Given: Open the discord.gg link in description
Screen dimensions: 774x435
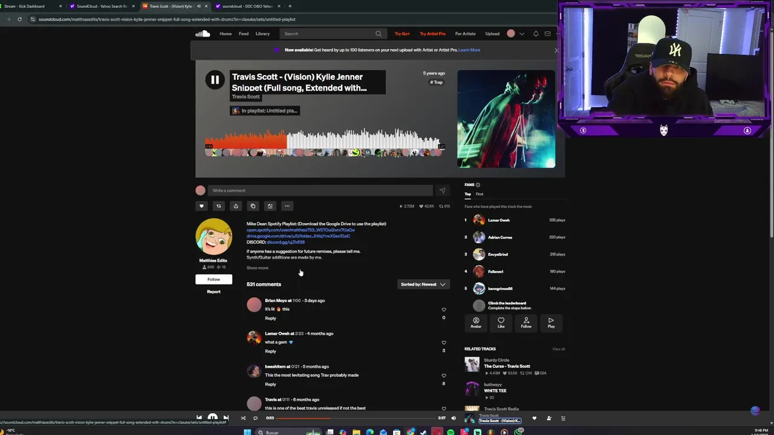Looking at the screenshot, I should click(285, 242).
